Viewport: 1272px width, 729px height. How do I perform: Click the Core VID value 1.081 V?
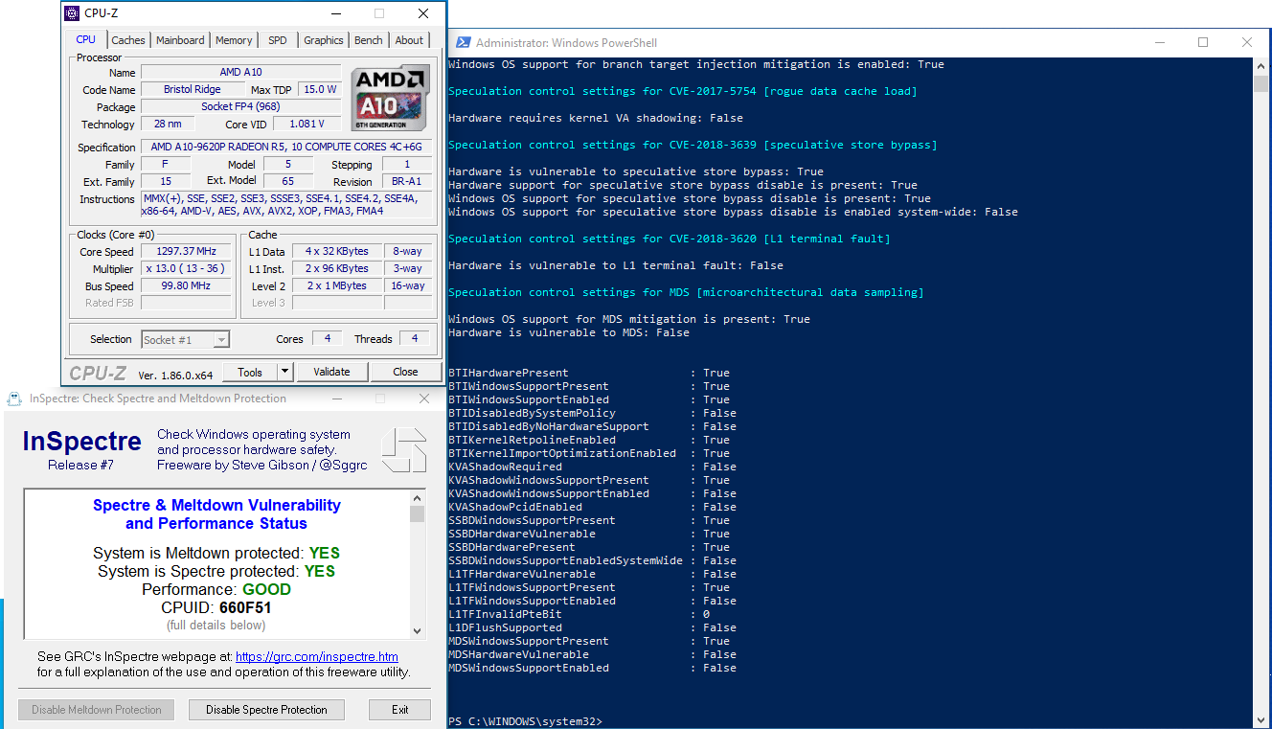coord(307,124)
